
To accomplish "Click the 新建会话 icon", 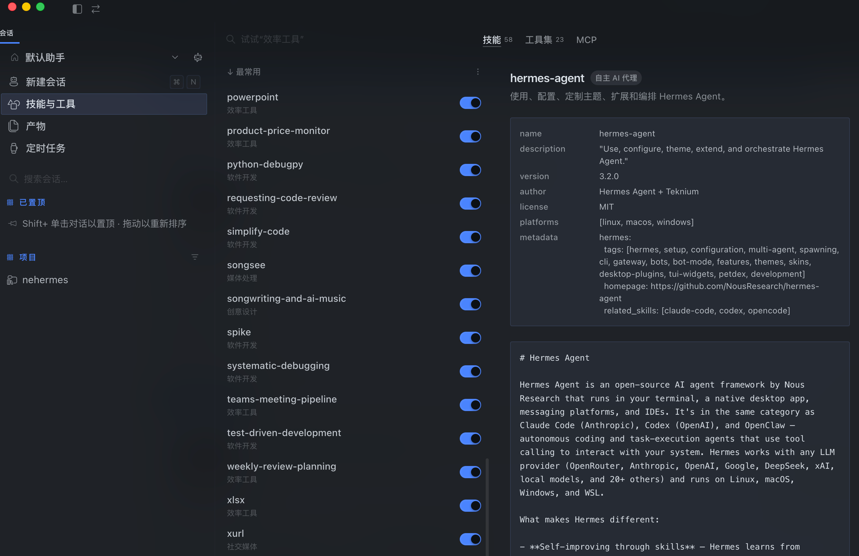I will click(14, 82).
